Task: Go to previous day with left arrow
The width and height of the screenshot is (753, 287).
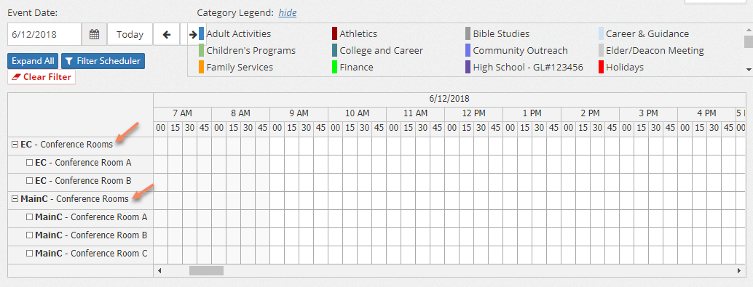Action: tap(167, 34)
